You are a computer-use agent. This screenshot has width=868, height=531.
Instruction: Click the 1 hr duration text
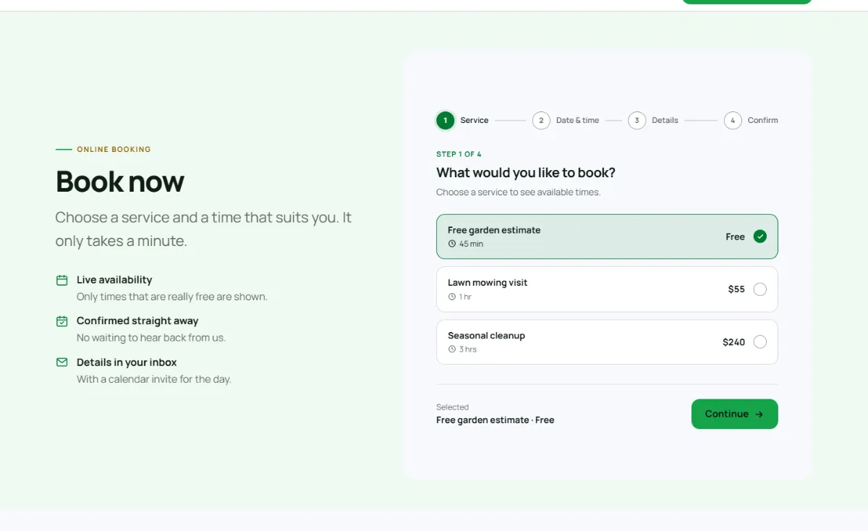pos(465,297)
